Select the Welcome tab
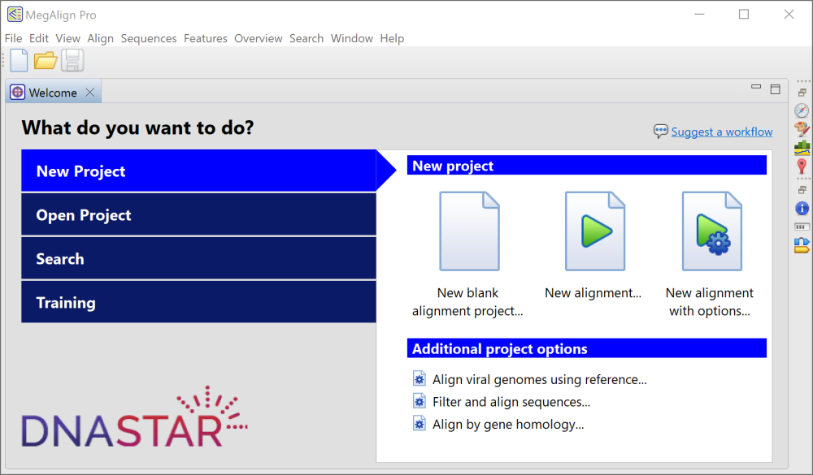The width and height of the screenshot is (813, 475). [x=53, y=93]
